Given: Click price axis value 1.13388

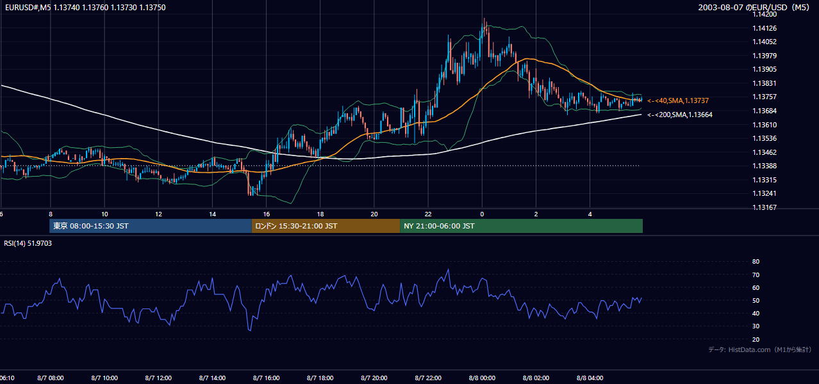Looking at the screenshot, I should point(765,166).
